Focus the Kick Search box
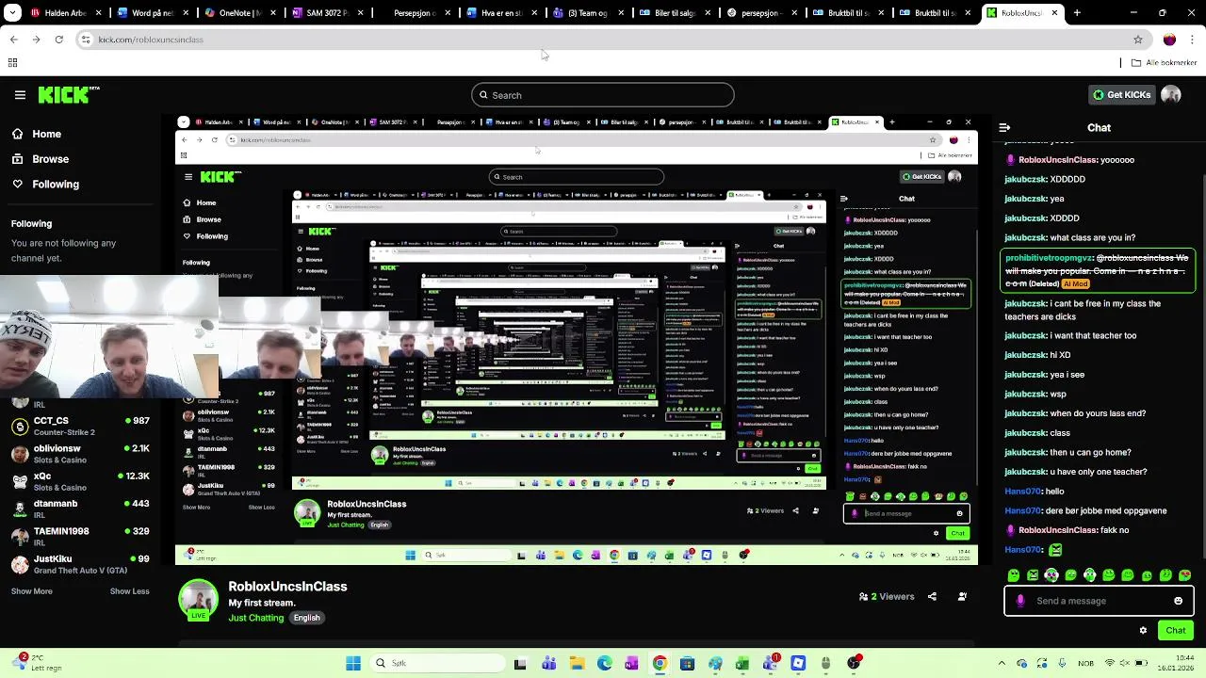 (603, 95)
